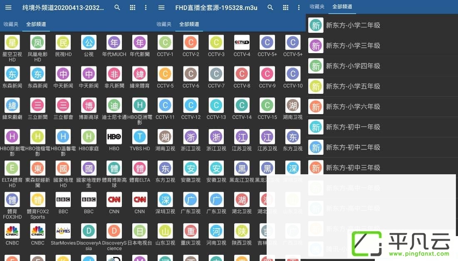Open 新东方-小学二年级 list item

point(382,25)
